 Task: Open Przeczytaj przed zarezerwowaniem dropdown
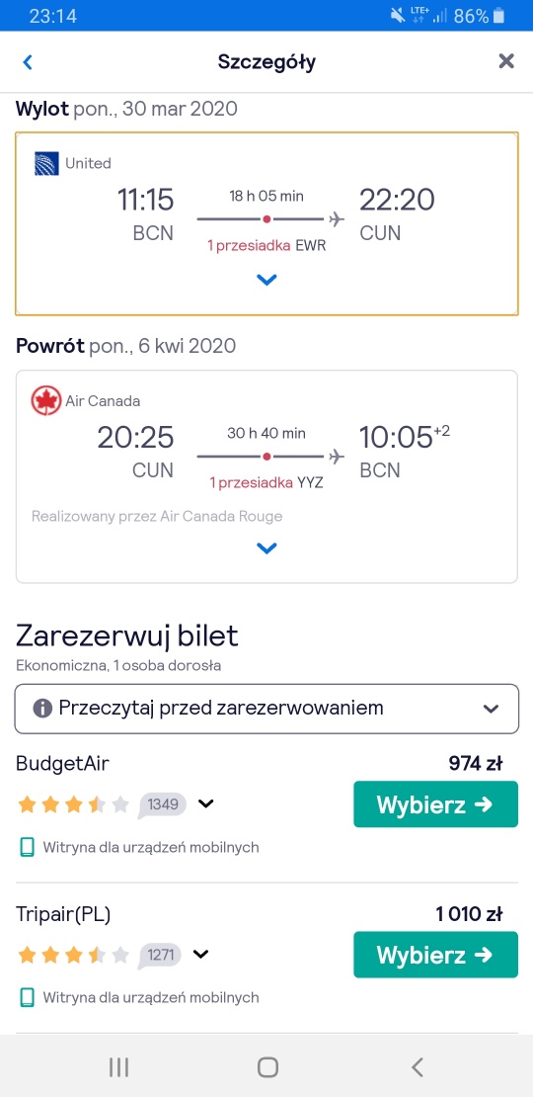coord(266,709)
